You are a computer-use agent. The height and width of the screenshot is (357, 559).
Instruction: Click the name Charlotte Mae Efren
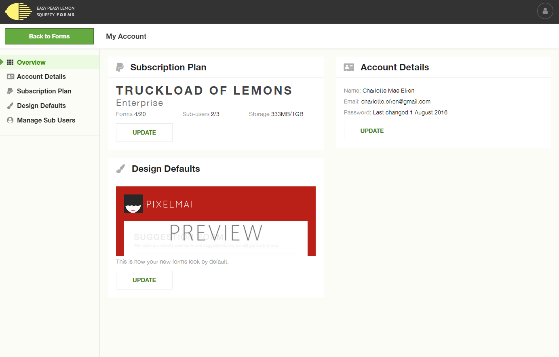(x=388, y=91)
